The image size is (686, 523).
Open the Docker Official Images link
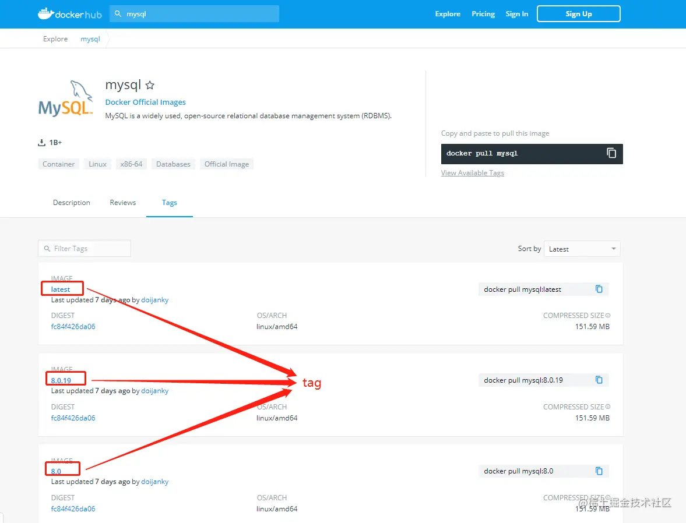point(145,102)
